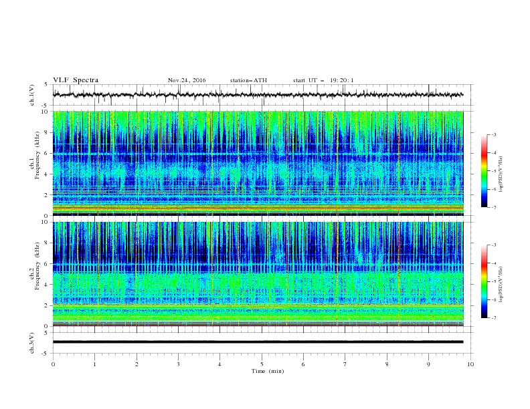The width and height of the screenshot is (530, 409).
Task: Click the ch.2 'Frequency (kHz)' axis label
Action: click(37, 266)
